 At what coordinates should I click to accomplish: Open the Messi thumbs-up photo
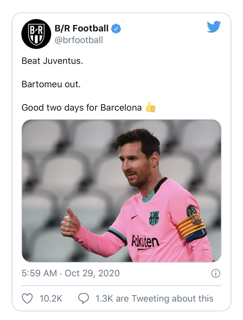121,191
